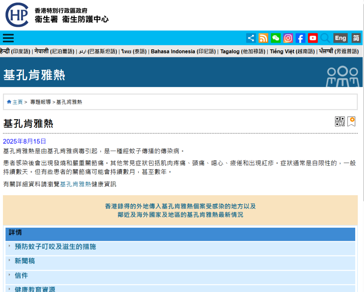This screenshot has width=364, height=292.
Task: Expand the 新聞稿 section
Action: tap(25, 261)
